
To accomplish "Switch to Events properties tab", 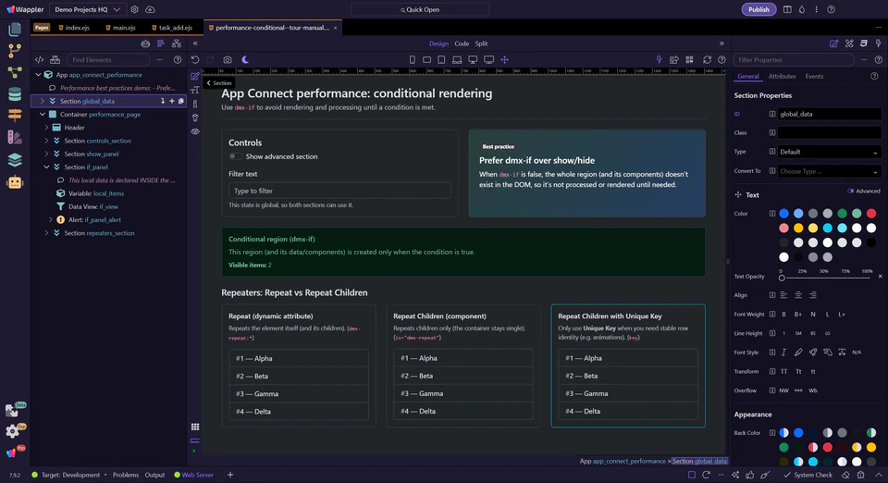I will [814, 77].
